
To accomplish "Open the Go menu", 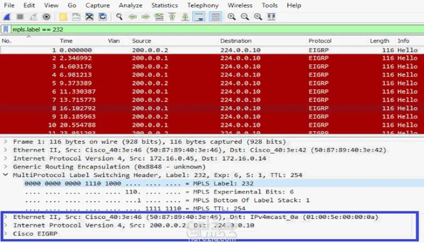I will pyautogui.click(x=72, y=5).
